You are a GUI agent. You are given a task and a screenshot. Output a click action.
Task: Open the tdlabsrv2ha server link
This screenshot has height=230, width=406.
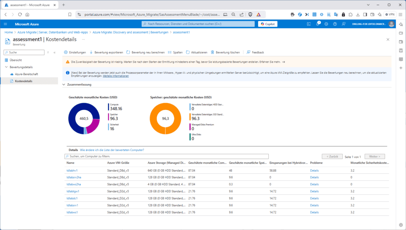pyautogui.click(x=74, y=177)
